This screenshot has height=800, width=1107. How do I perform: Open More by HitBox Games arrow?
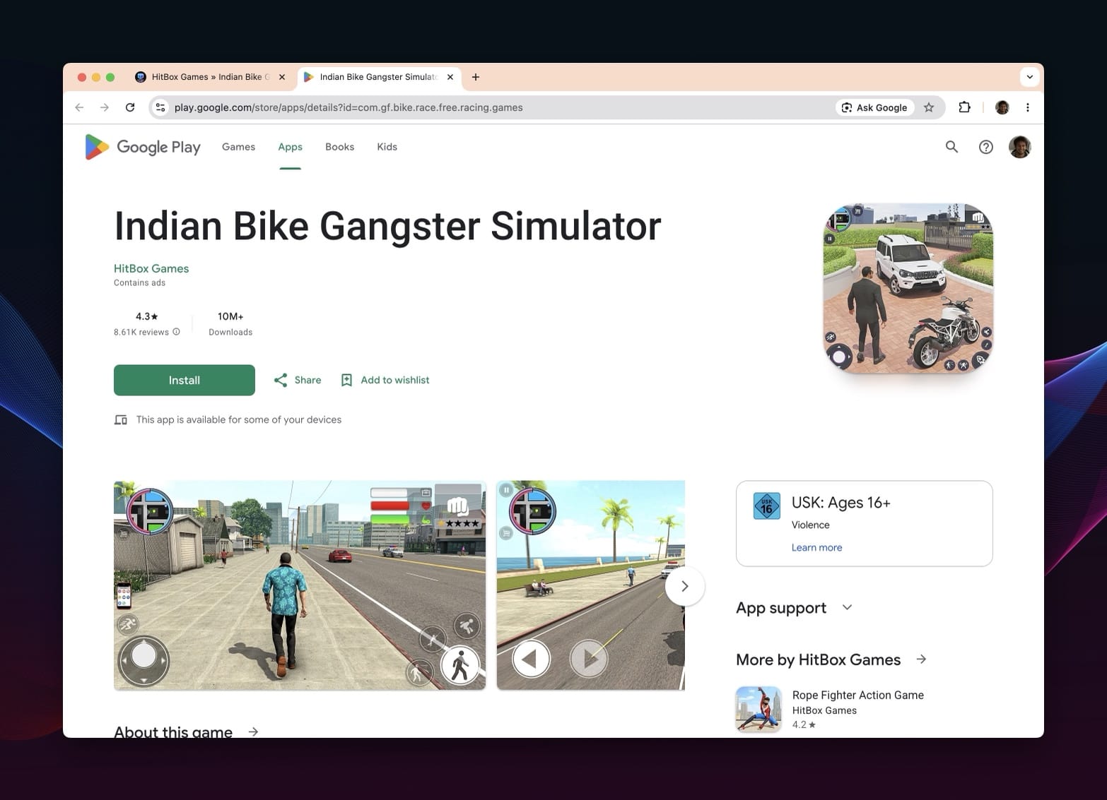[921, 659]
